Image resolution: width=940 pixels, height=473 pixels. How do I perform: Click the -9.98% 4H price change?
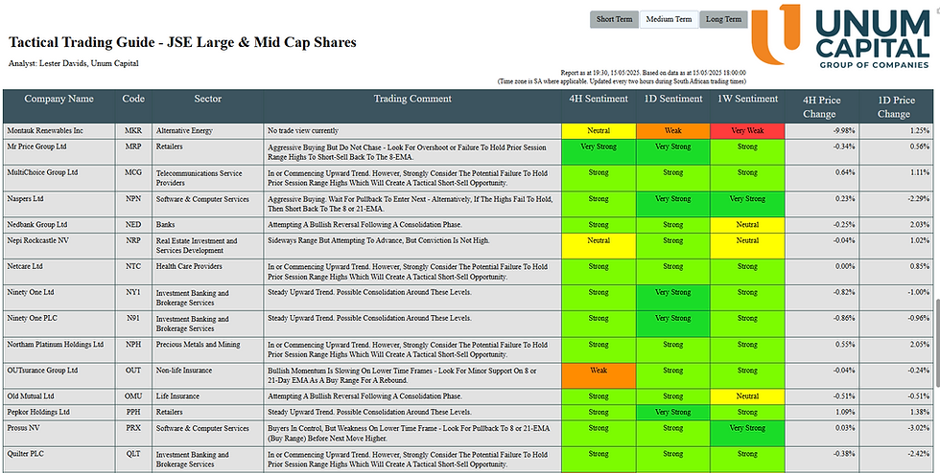click(843, 130)
